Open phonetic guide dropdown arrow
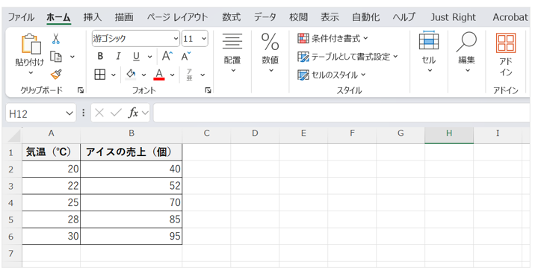535x271 pixels. [202, 75]
